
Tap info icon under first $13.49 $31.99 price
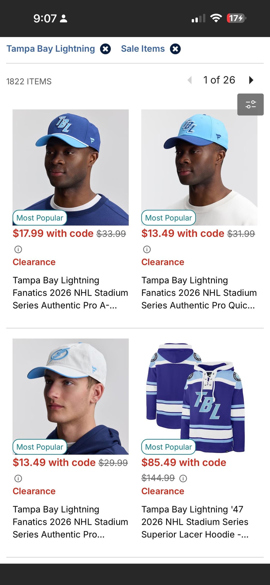point(147,249)
